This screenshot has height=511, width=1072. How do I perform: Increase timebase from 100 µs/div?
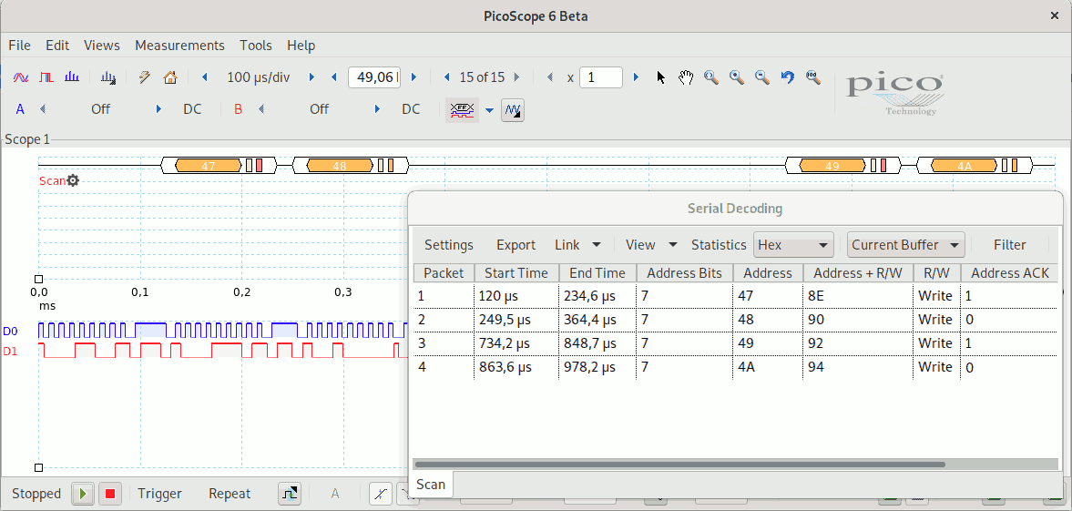pos(311,77)
